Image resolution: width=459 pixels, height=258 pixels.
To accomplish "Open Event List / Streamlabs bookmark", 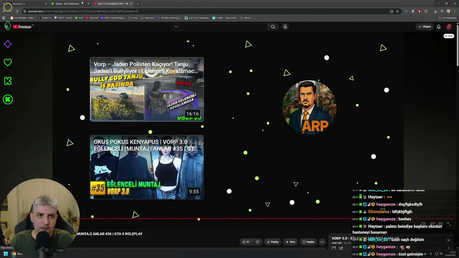I will [x=197, y=18].
